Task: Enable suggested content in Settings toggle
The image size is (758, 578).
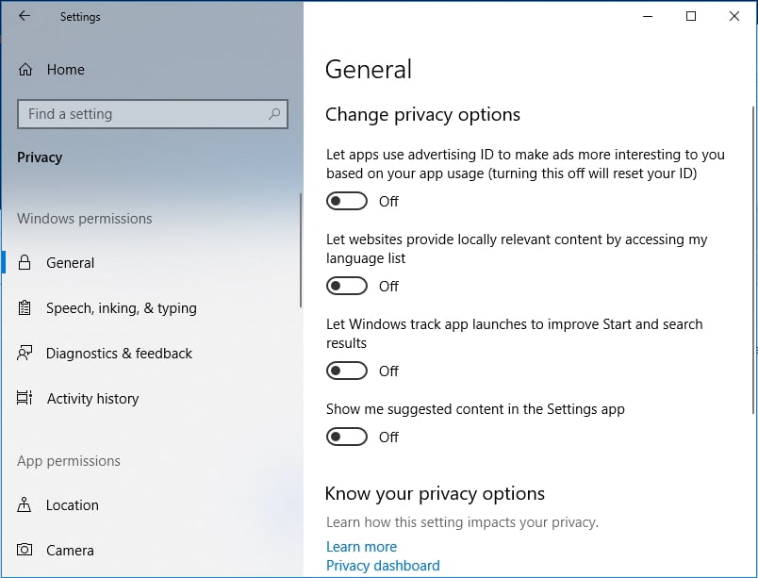Action: pyautogui.click(x=347, y=437)
